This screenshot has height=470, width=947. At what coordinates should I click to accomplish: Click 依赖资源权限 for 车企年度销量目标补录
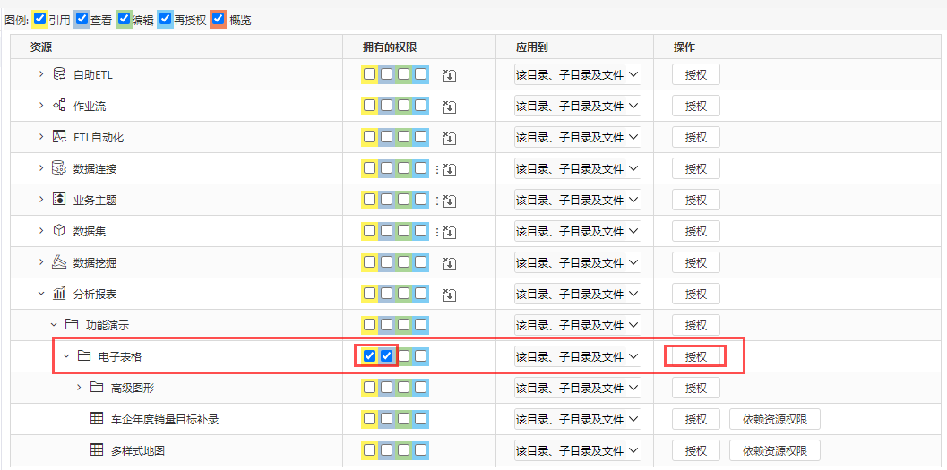(775, 419)
